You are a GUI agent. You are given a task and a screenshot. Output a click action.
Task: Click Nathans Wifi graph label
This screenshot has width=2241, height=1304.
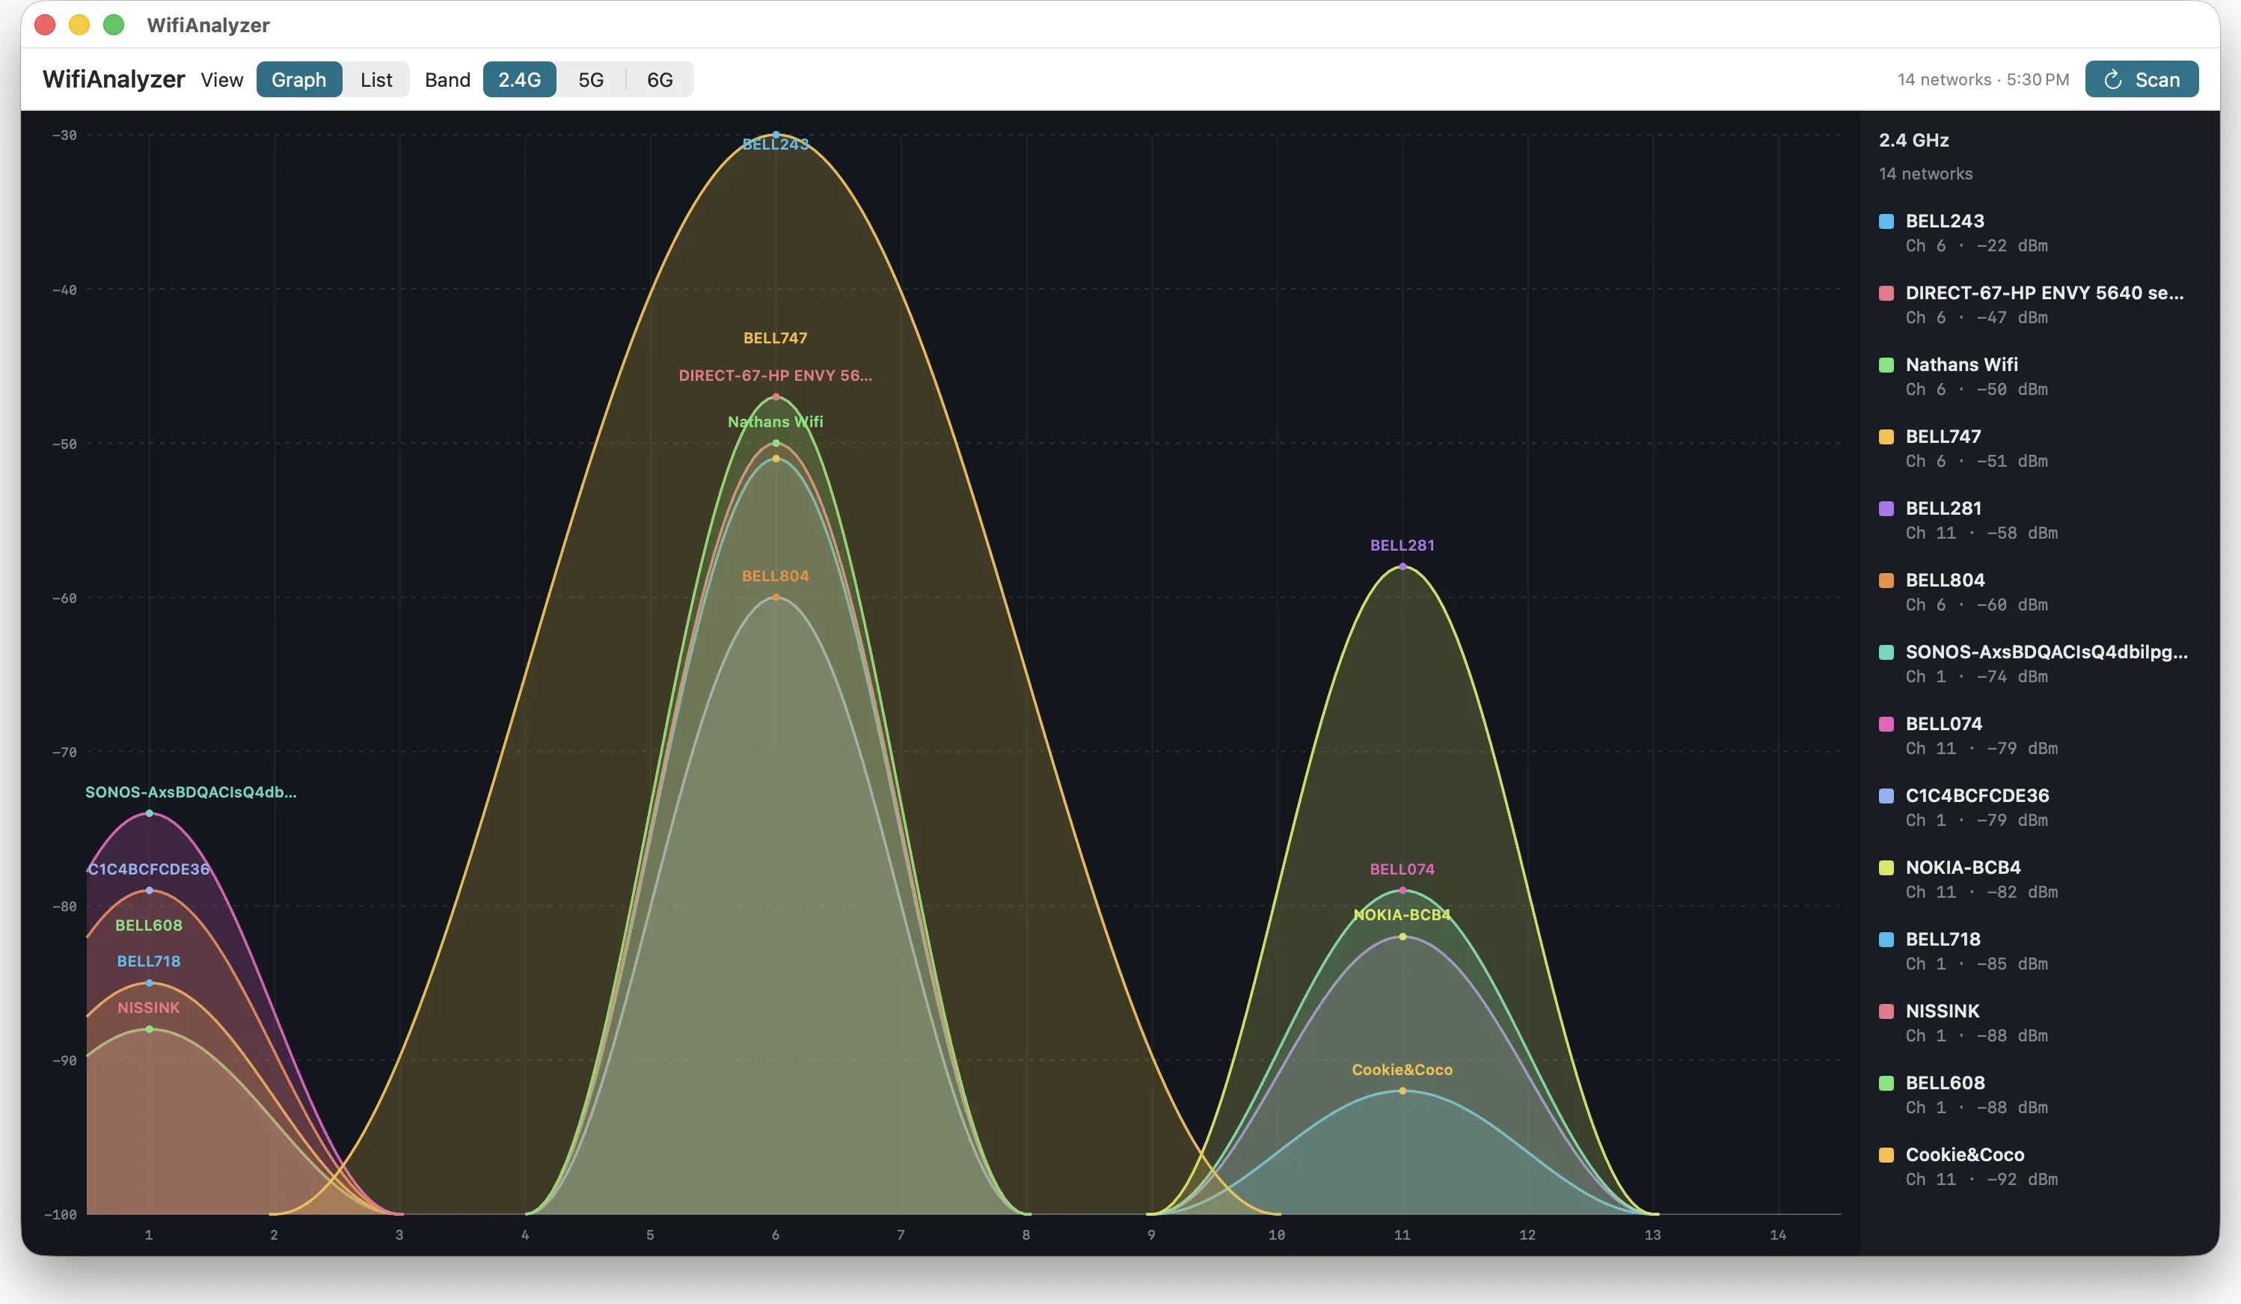click(x=776, y=422)
